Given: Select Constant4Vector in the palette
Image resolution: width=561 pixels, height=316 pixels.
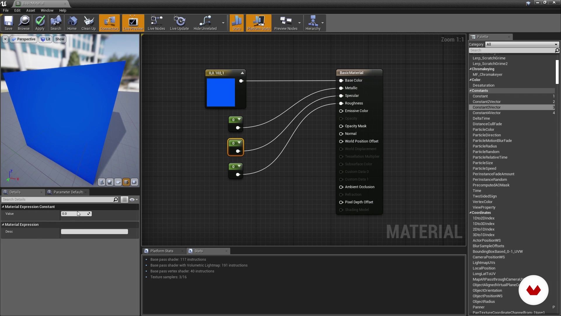Looking at the screenshot, I should [486, 113].
